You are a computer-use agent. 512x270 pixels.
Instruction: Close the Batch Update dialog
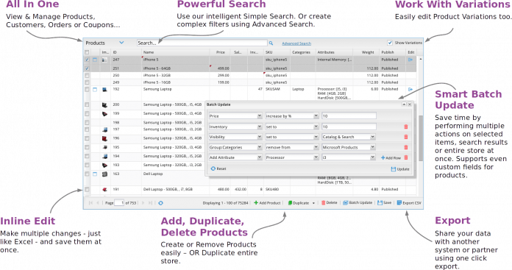(410, 104)
